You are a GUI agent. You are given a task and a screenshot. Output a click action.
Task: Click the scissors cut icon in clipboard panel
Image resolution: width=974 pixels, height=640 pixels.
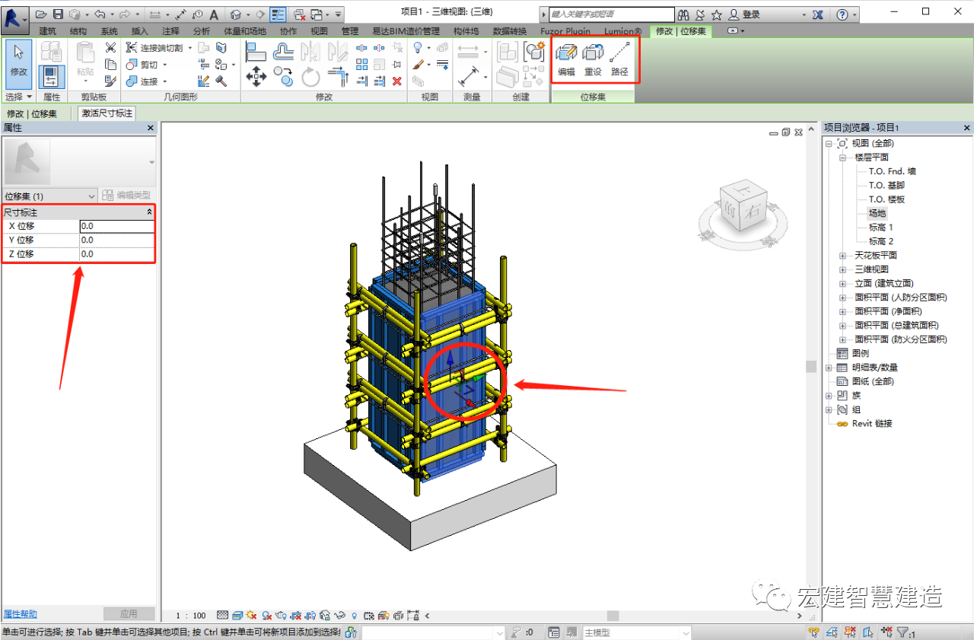pos(110,48)
